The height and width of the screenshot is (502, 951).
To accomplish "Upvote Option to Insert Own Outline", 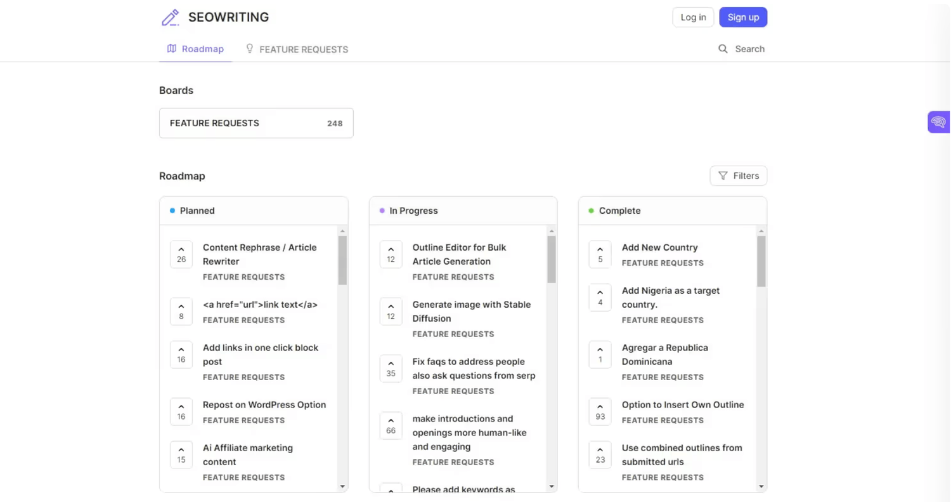I will coord(600,411).
